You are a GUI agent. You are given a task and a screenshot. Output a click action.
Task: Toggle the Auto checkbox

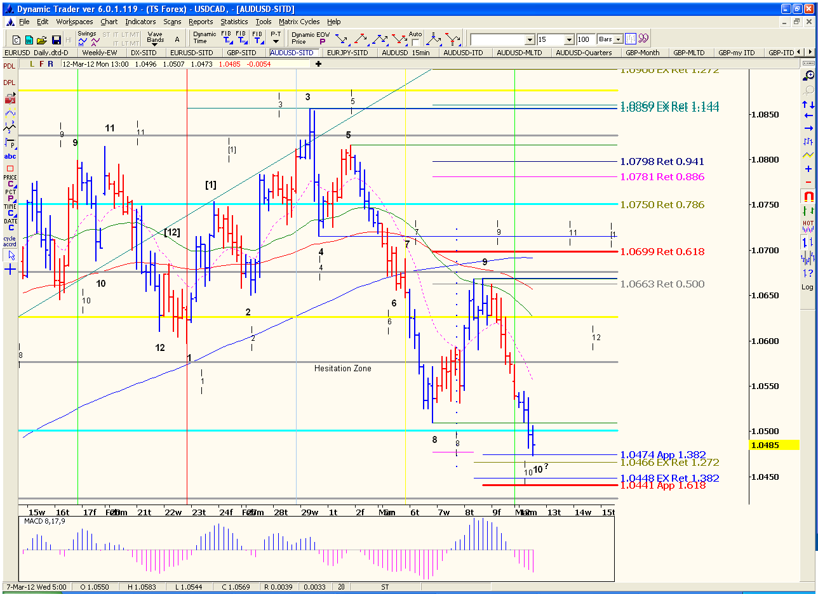click(415, 42)
